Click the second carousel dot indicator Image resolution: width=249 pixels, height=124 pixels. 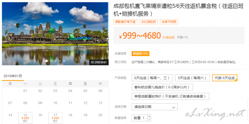[x=51, y=61]
